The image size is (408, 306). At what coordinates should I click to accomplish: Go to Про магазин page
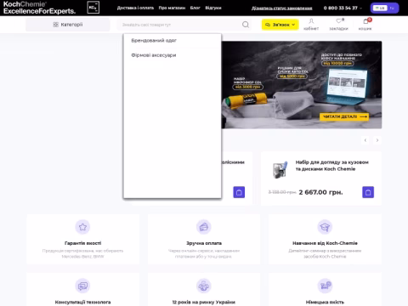(172, 8)
